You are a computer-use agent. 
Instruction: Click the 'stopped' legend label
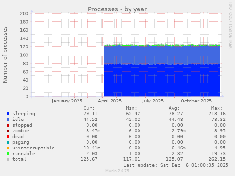coord(22,125)
